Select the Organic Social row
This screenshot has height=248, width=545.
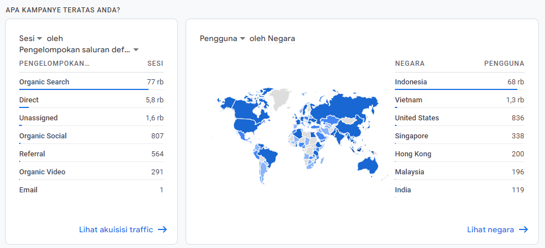[x=91, y=136]
